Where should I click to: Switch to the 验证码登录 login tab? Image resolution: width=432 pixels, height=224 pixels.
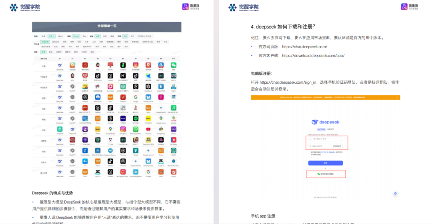[321, 129]
